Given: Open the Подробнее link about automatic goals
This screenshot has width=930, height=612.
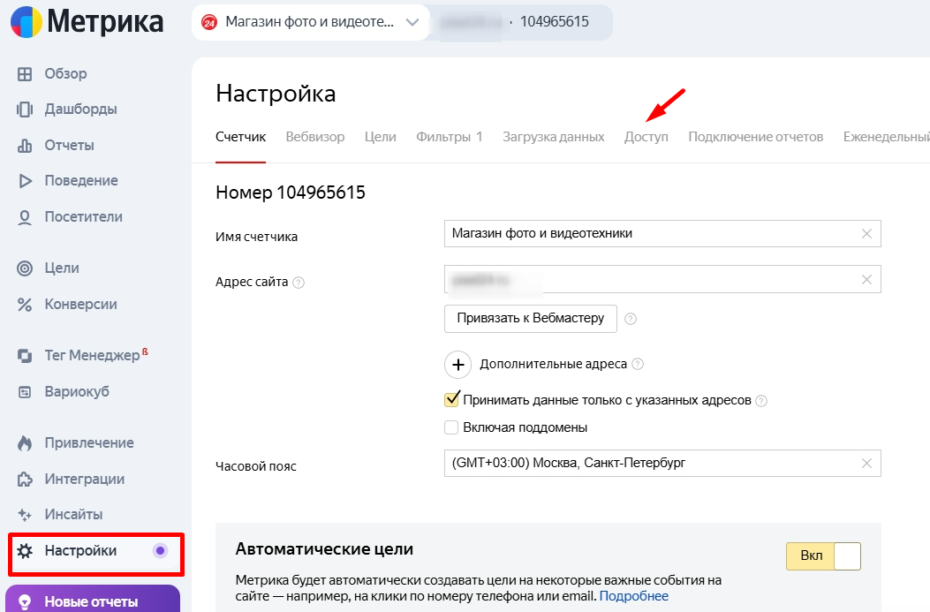Looking at the screenshot, I should click(633, 596).
